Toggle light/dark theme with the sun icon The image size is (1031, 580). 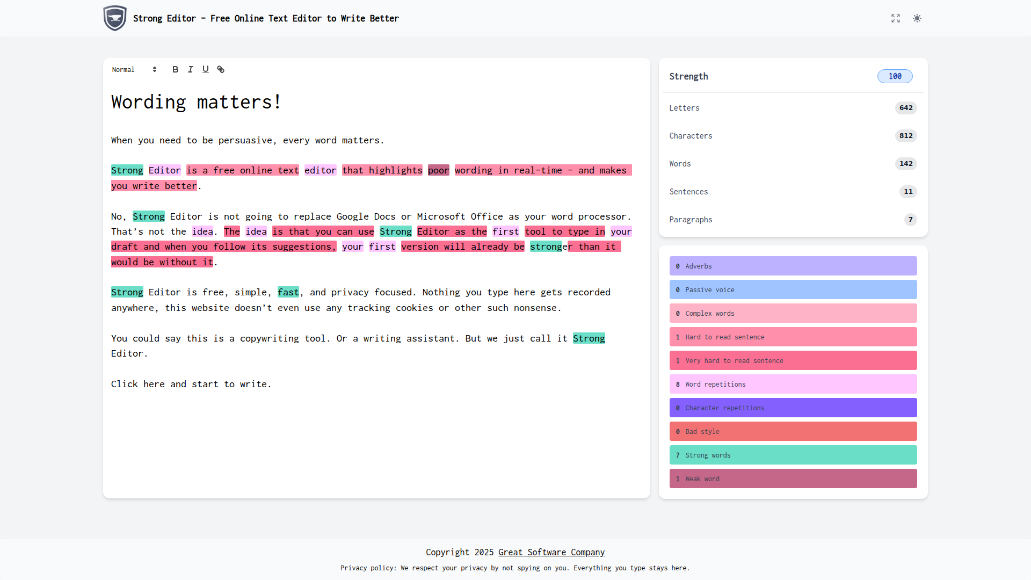pos(917,18)
